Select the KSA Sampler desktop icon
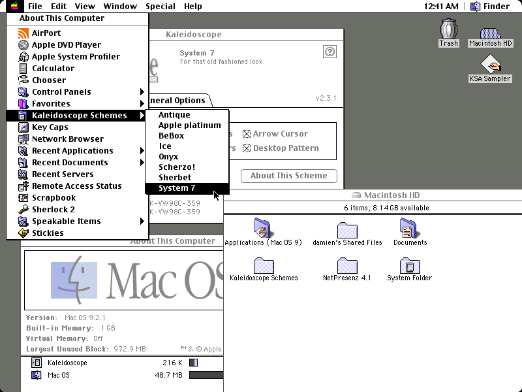 [x=490, y=64]
